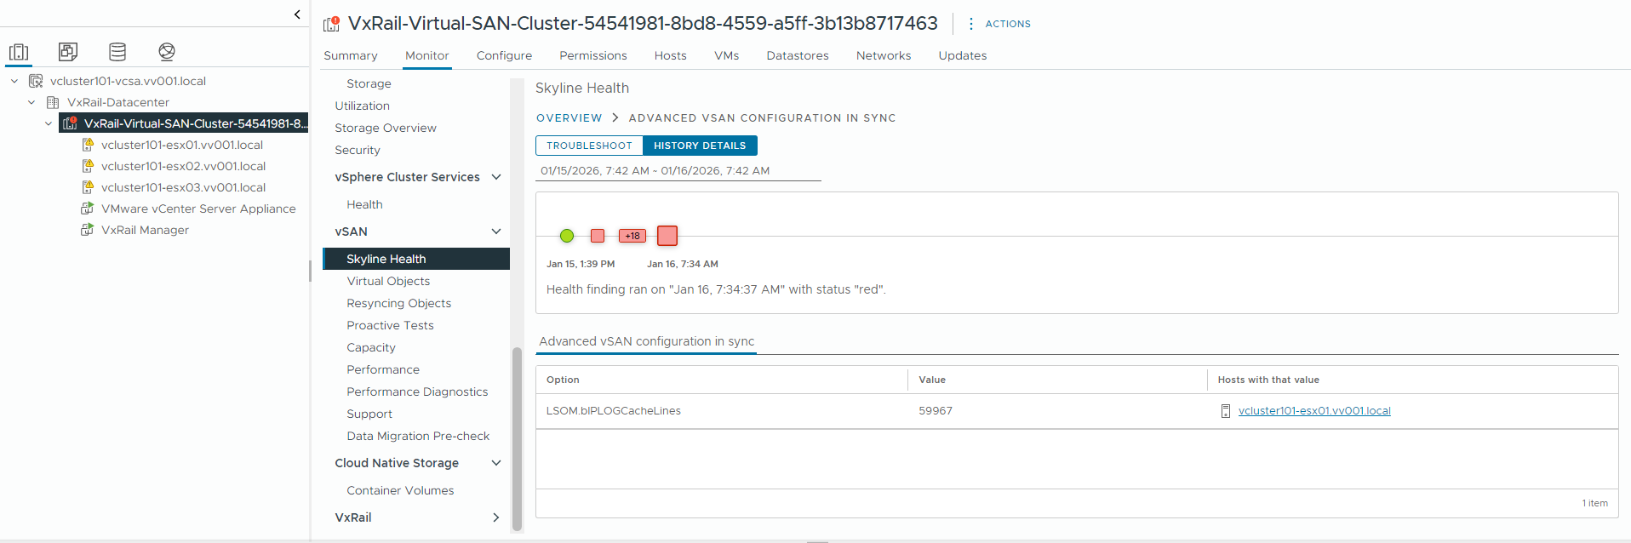Click the monitor menu vertical scrollbar
The height and width of the screenshot is (543, 1631).
[x=517, y=438]
